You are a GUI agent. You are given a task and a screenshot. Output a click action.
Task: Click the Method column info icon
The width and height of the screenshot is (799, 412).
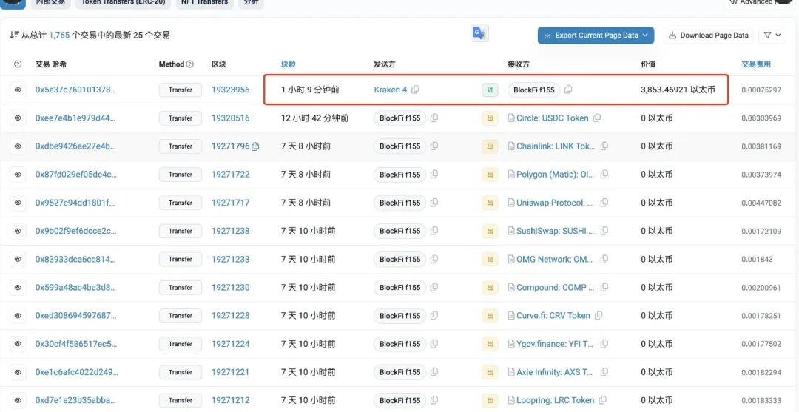190,64
